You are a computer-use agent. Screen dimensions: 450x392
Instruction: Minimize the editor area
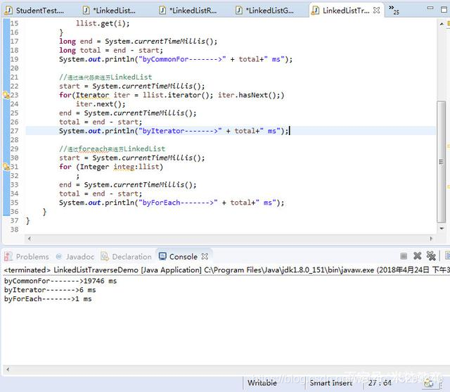coord(430,8)
